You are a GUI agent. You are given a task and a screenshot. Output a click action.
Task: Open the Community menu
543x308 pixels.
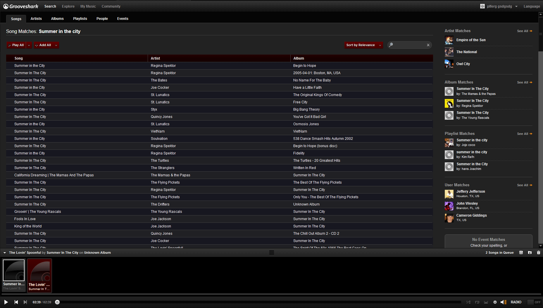tap(111, 6)
